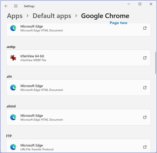Close the Settings window
The width and height of the screenshot is (157, 153).
click(151, 4)
